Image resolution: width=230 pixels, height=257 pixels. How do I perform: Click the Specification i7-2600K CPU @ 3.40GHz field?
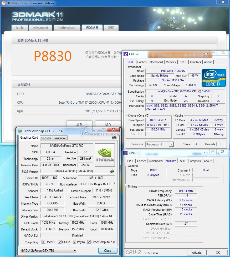(x=185, y=91)
